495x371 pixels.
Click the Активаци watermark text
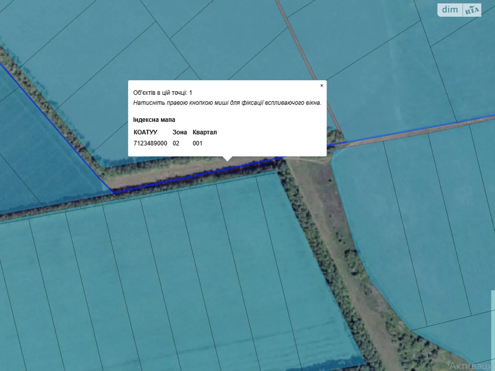click(472, 366)
